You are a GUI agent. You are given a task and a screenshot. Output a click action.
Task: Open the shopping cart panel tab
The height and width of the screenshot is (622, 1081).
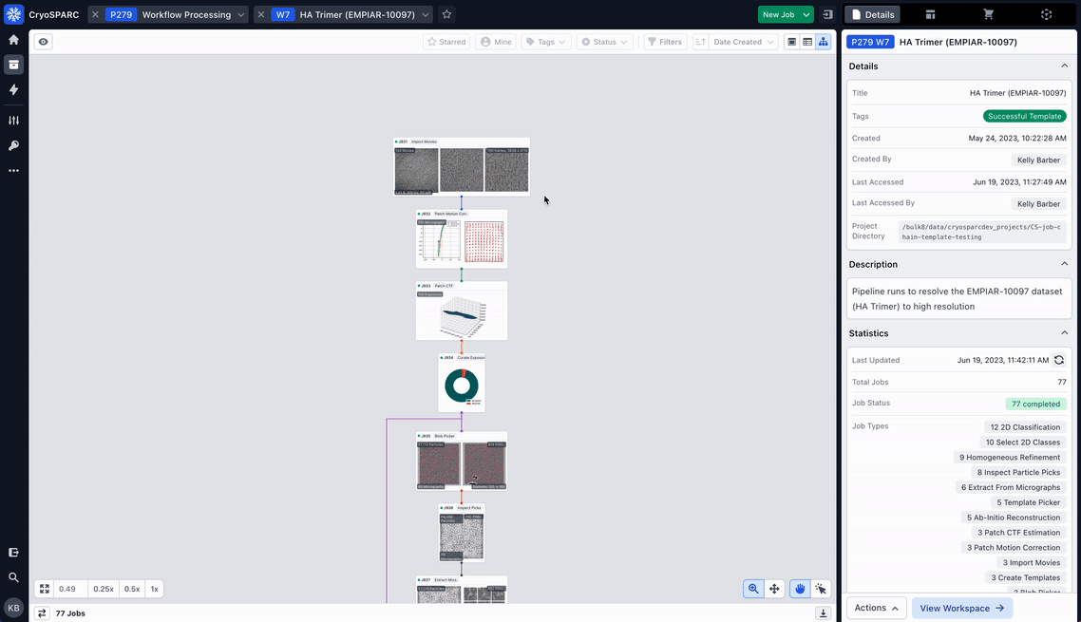[988, 14]
